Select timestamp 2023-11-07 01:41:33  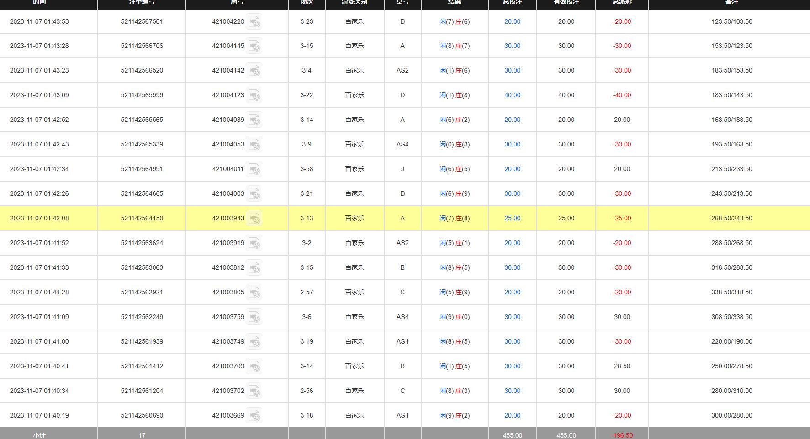coord(39,267)
